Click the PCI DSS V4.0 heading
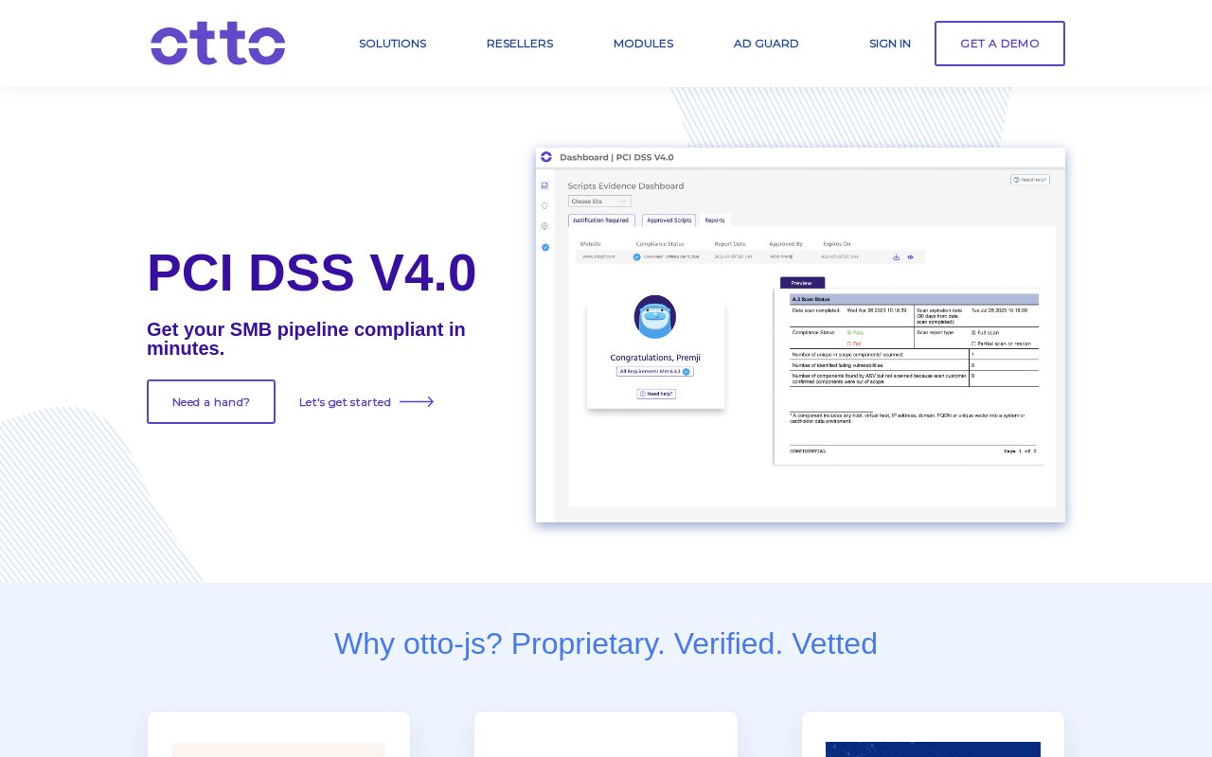Screen dimensions: 1212x757 click(312, 273)
